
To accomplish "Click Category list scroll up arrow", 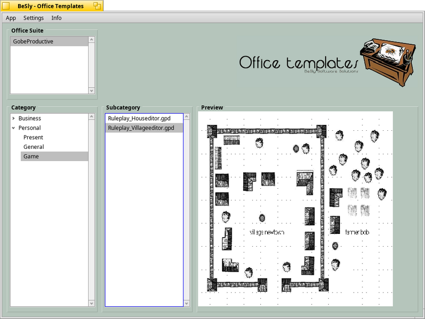I will click(x=91, y=116).
